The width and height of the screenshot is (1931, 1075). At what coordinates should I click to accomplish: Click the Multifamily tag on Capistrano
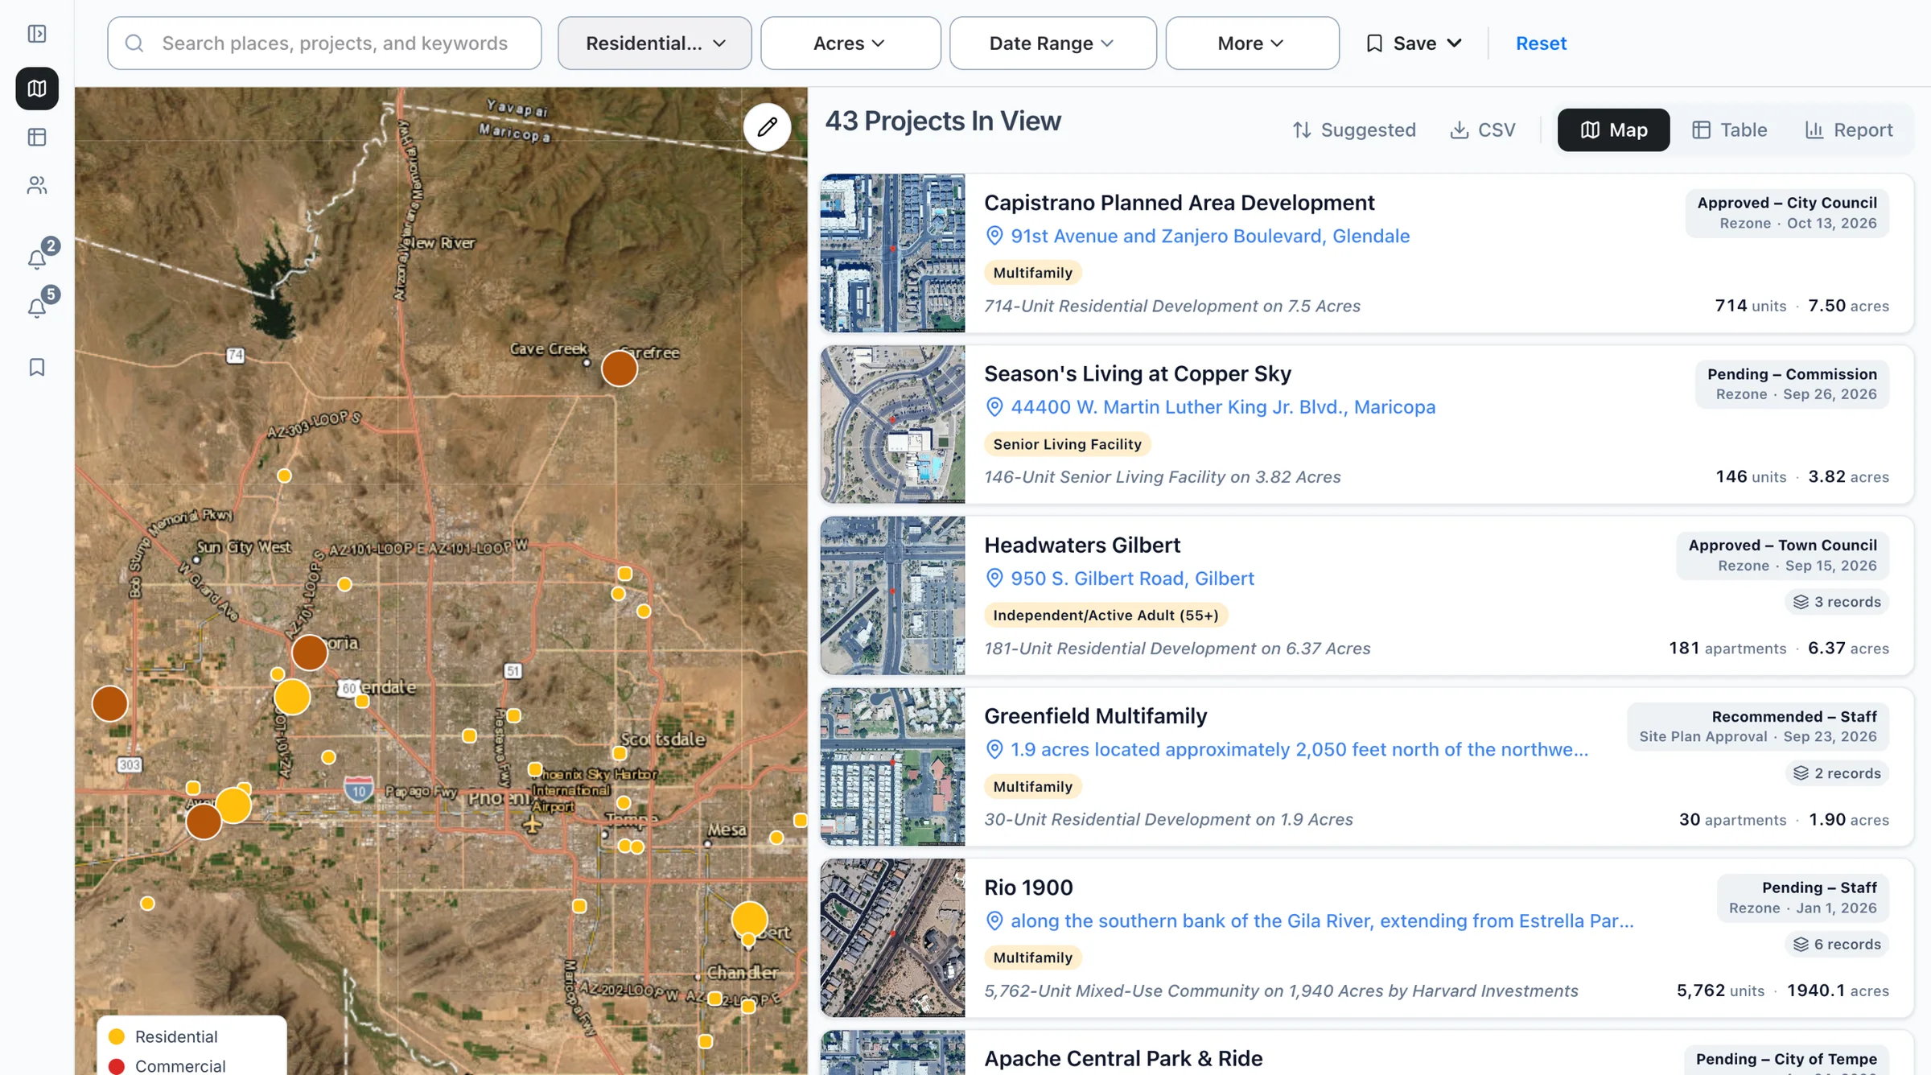click(x=1032, y=273)
